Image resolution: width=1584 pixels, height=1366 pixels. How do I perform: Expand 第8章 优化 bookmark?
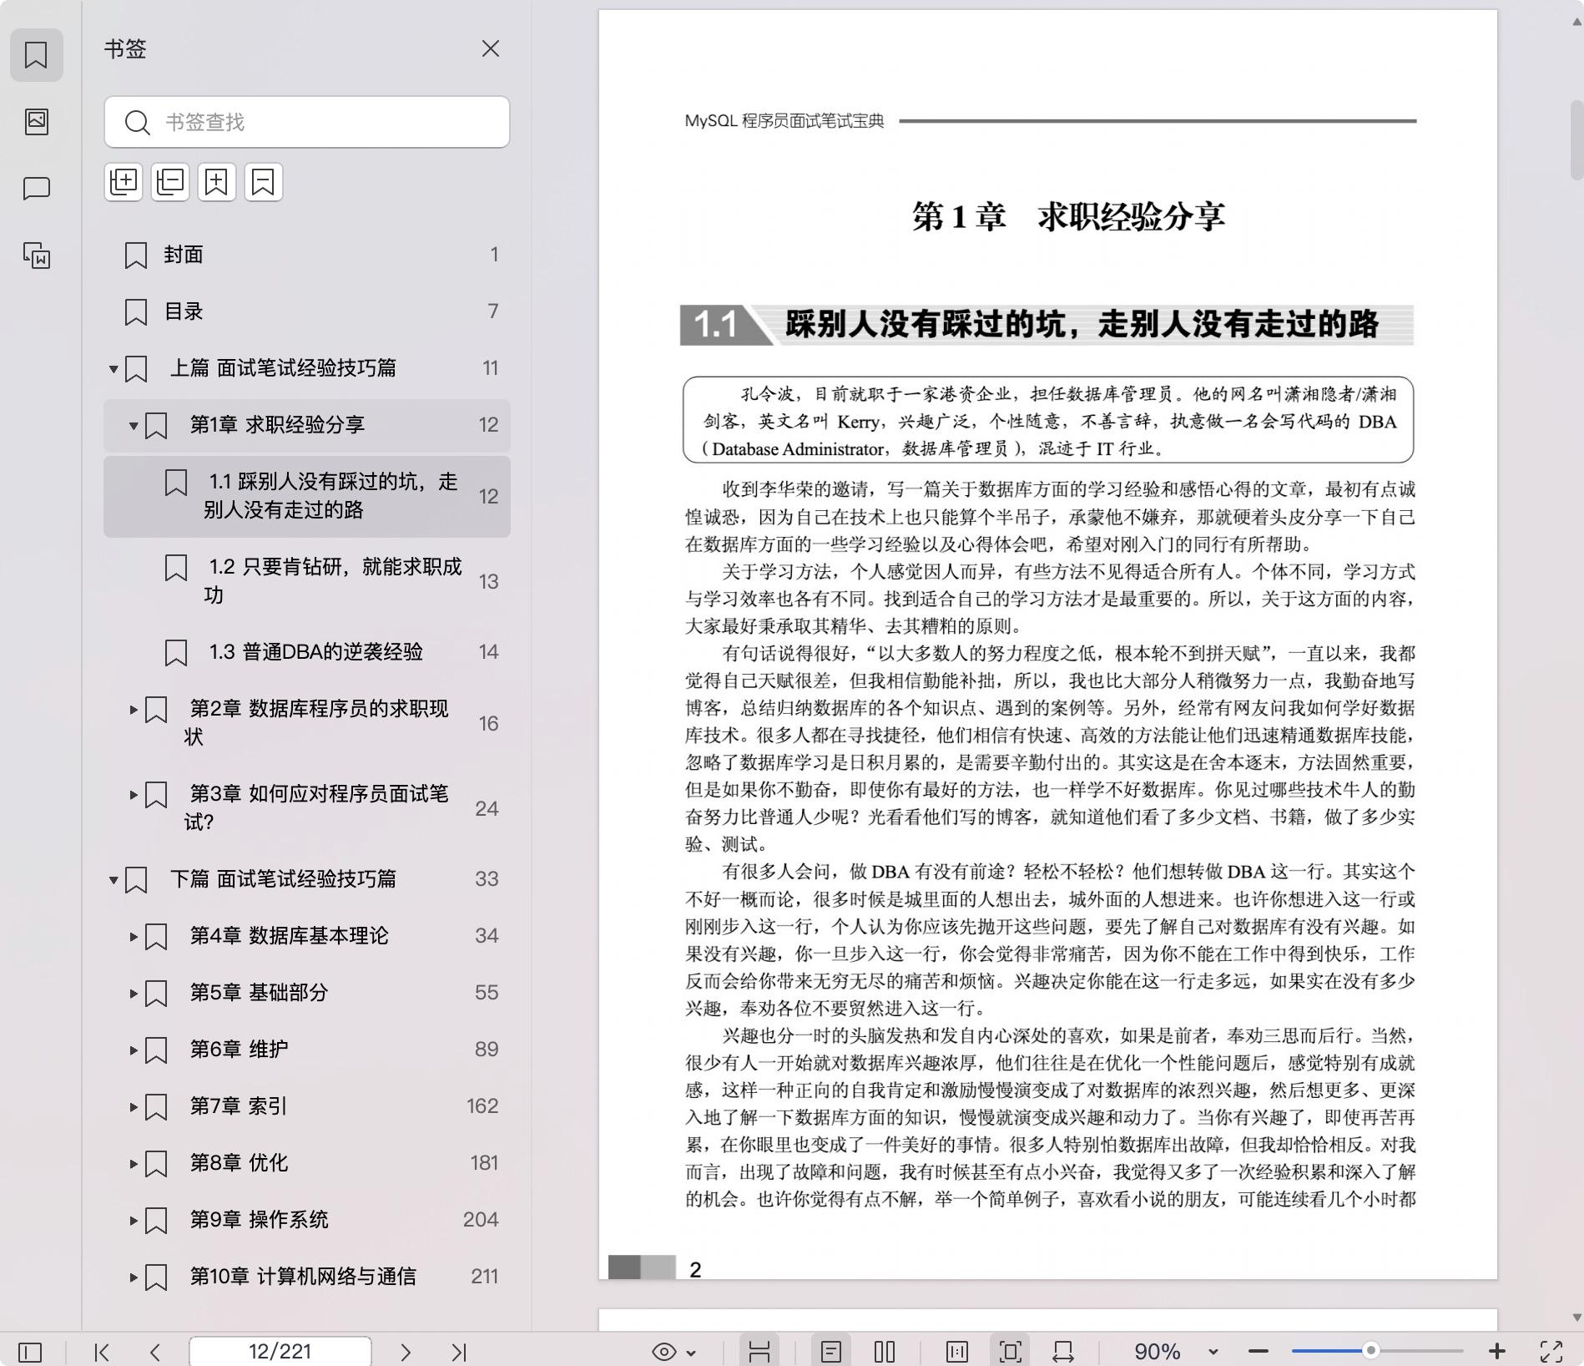[x=134, y=1163]
